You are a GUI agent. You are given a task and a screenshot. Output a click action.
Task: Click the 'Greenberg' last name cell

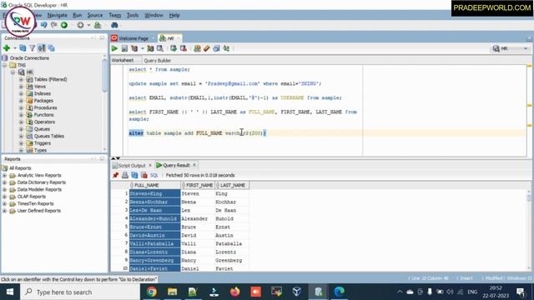(x=232, y=261)
